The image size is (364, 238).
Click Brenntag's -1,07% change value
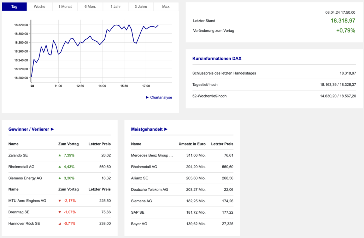tap(70, 212)
